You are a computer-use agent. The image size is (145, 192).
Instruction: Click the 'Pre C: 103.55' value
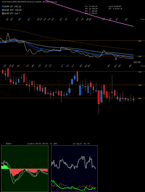pyautogui.click(x=91, y=13)
